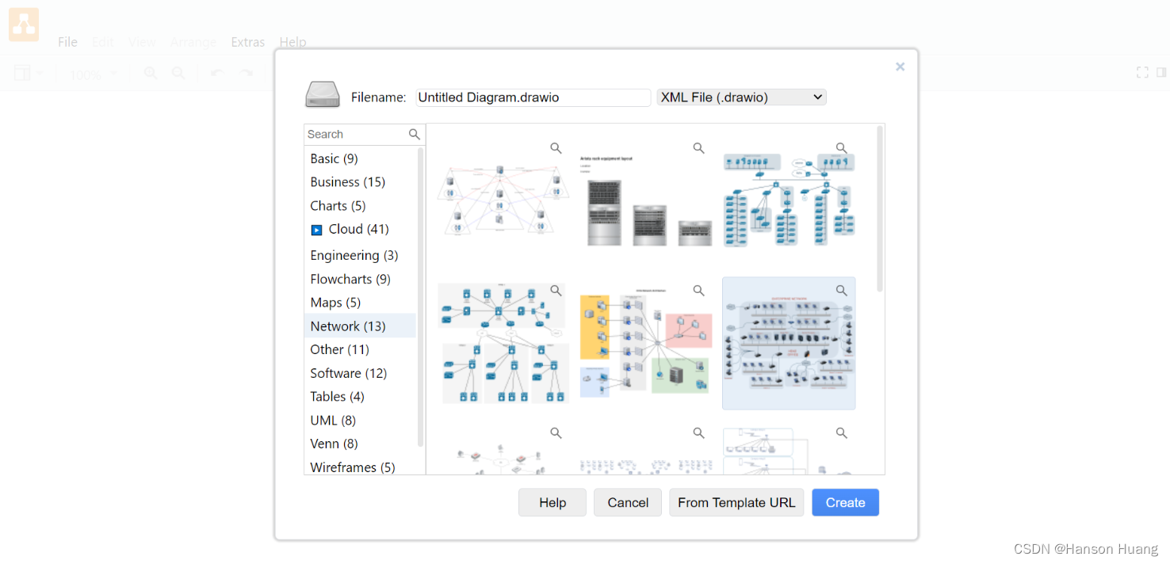1170x564 pixels.
Task: Click the template gallery scrollbar
Action: [x=880, y=209]
